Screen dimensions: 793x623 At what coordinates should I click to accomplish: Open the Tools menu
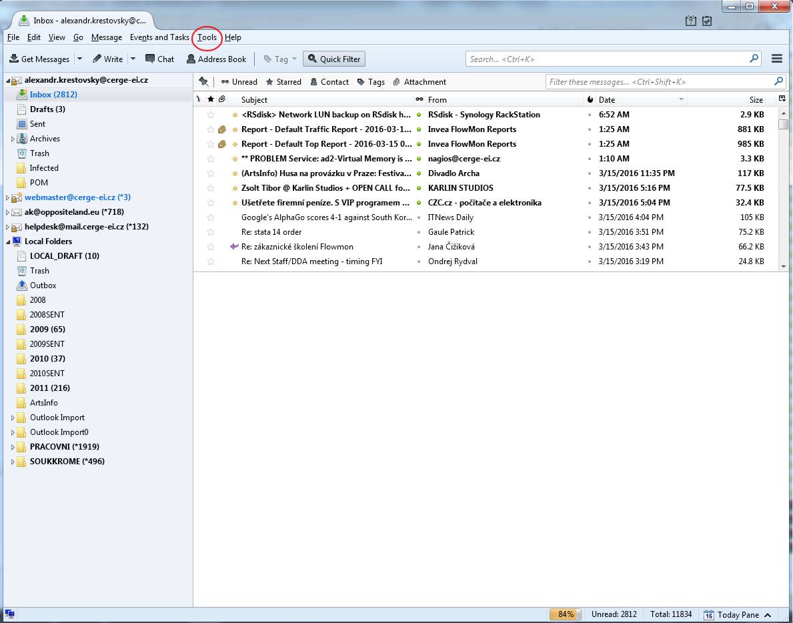207,37
